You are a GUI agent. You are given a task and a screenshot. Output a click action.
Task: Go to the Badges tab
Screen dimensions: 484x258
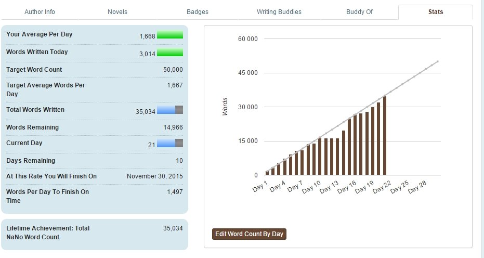tap(197, 11)
